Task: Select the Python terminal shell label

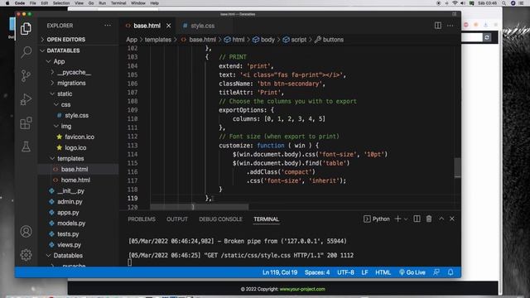Action: click(377, 219)
